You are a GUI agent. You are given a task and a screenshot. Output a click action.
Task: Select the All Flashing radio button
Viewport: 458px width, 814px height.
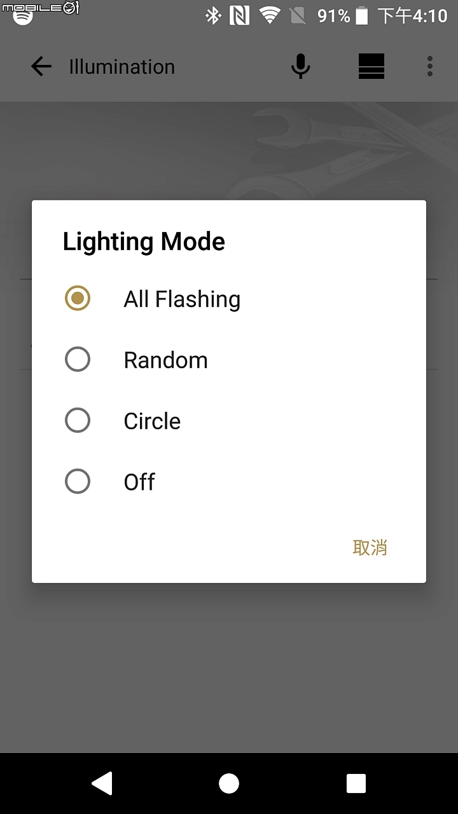[x=78, y=298]
